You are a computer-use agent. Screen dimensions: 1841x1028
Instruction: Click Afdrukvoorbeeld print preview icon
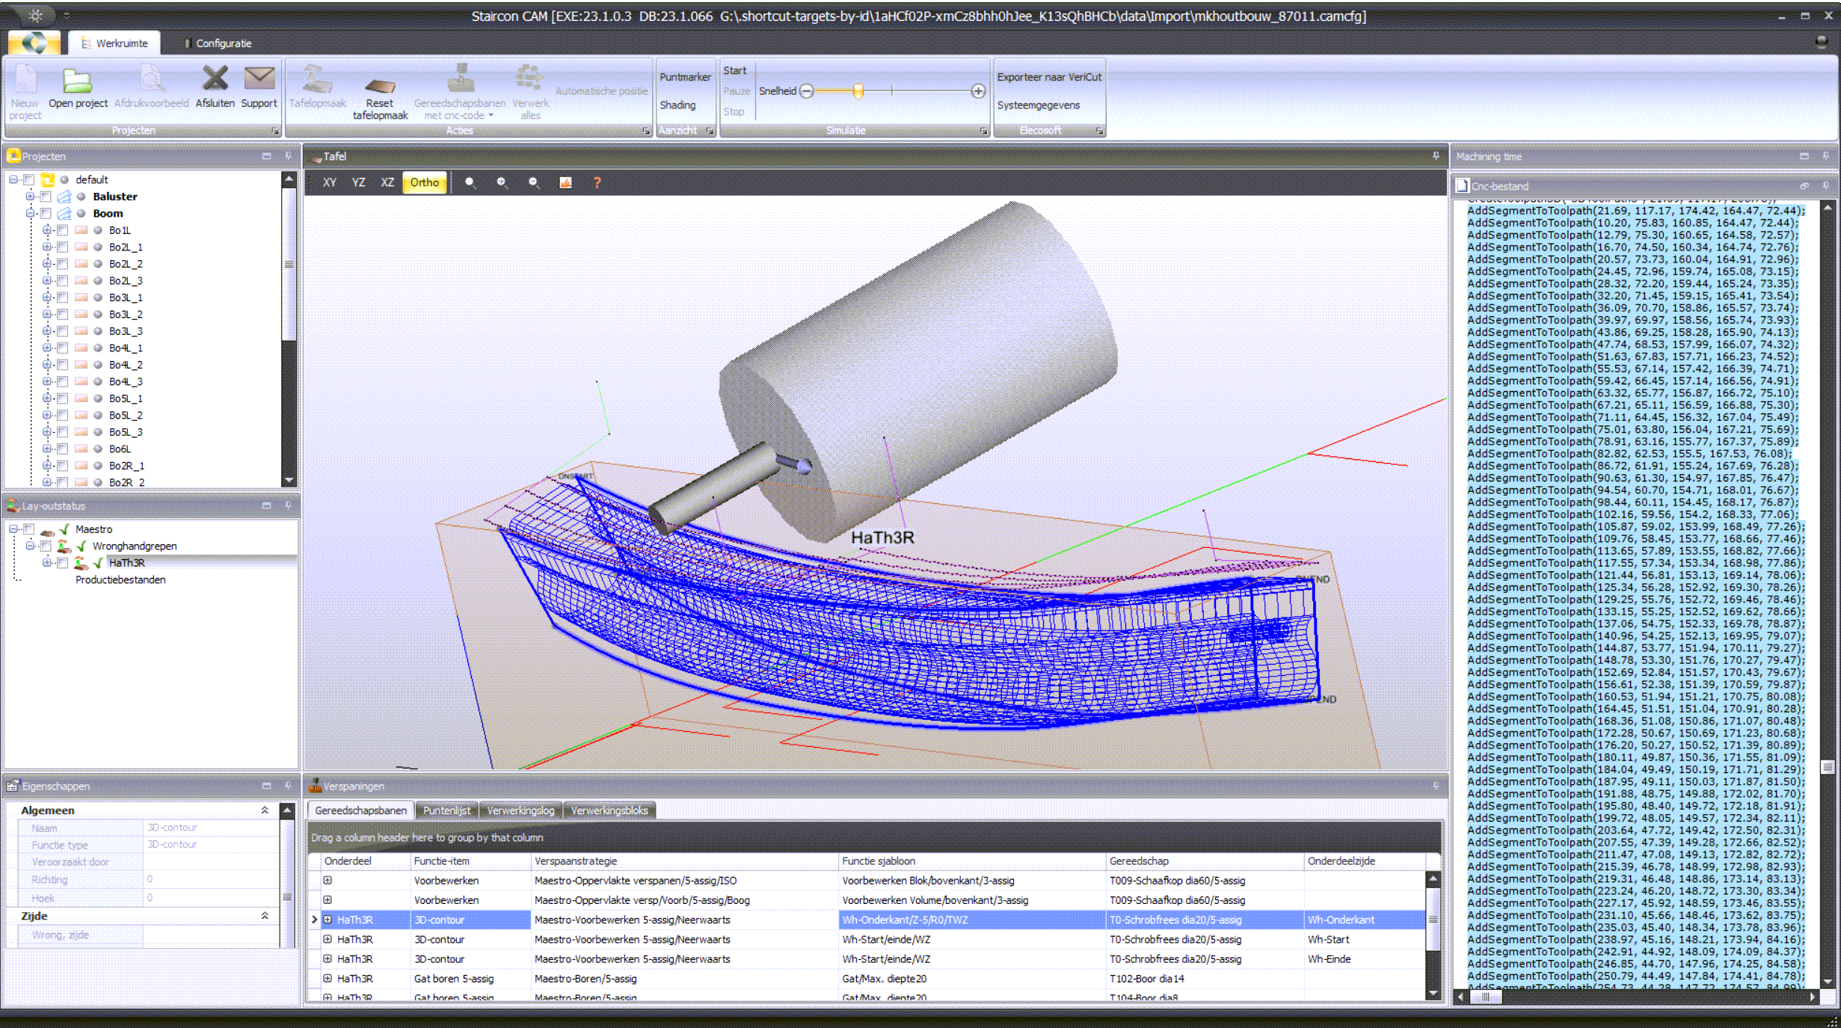tap(152, 79)
